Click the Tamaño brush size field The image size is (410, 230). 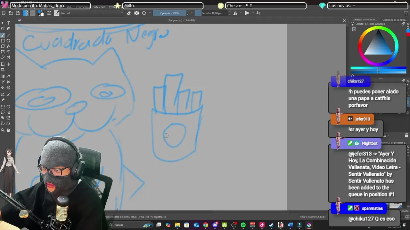point(211,13)
